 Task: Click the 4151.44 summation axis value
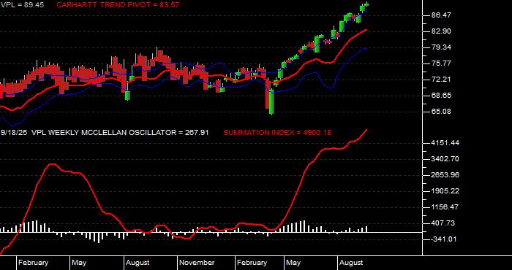click(445, 143)
